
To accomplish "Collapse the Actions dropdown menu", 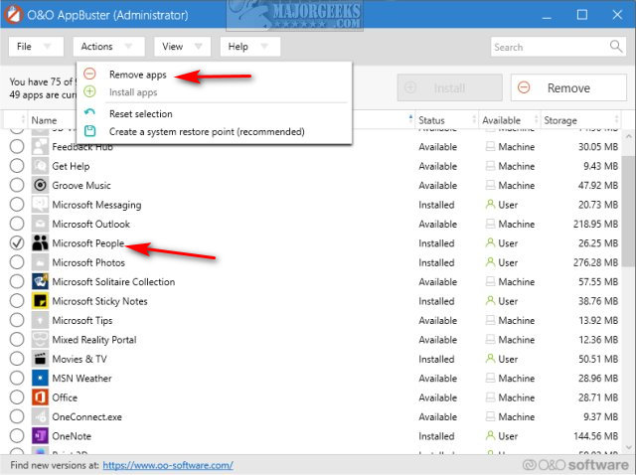I will click(x=108, y=47).
